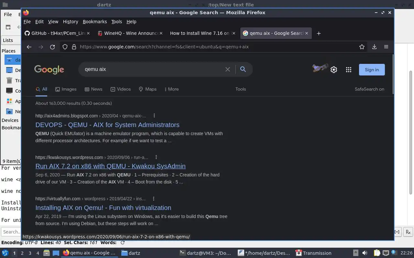Viewport: 414px width, 258px height.
Task: Close the GitHub t94xr/PCem tab
Action: point(88,33)
